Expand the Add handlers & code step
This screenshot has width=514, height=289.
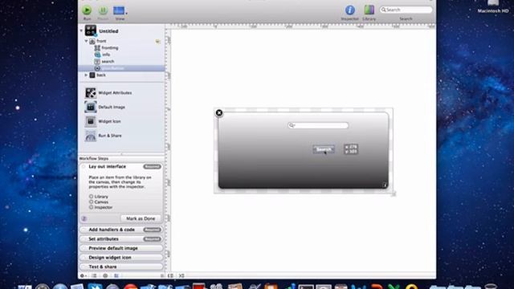(x=121, y=230)
